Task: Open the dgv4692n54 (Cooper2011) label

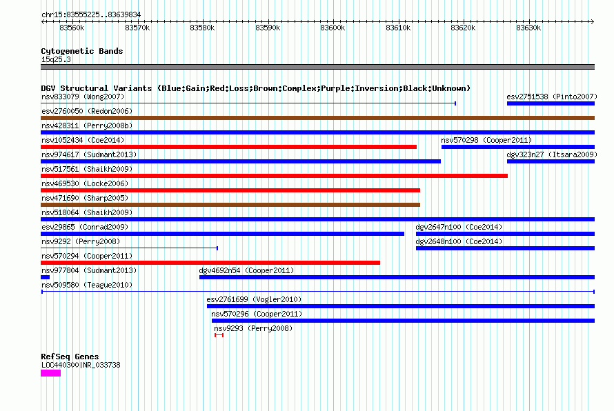Action: pos(246,270)
